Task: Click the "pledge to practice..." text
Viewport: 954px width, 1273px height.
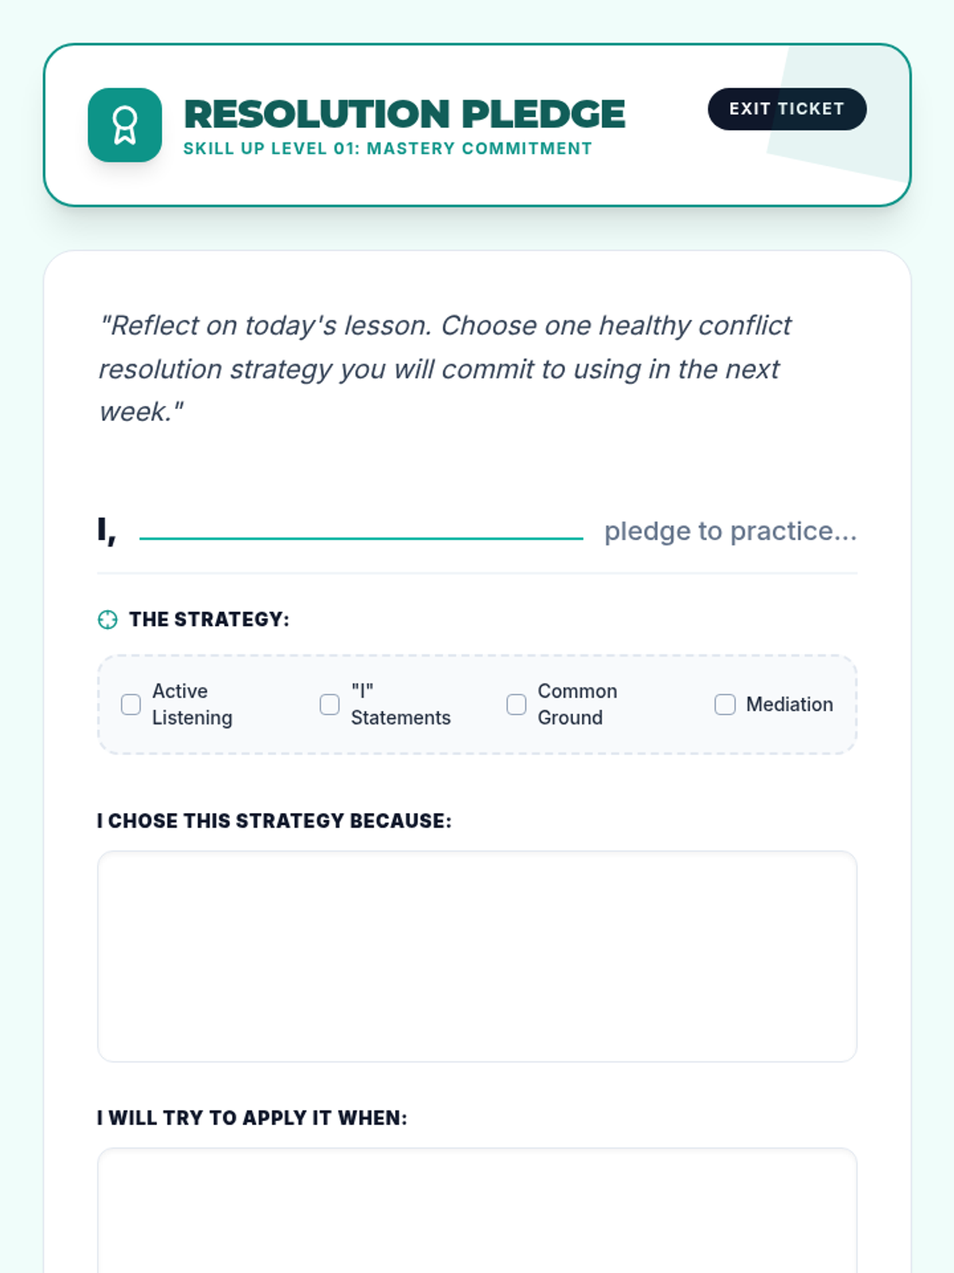Action: [x=730, y=531]
